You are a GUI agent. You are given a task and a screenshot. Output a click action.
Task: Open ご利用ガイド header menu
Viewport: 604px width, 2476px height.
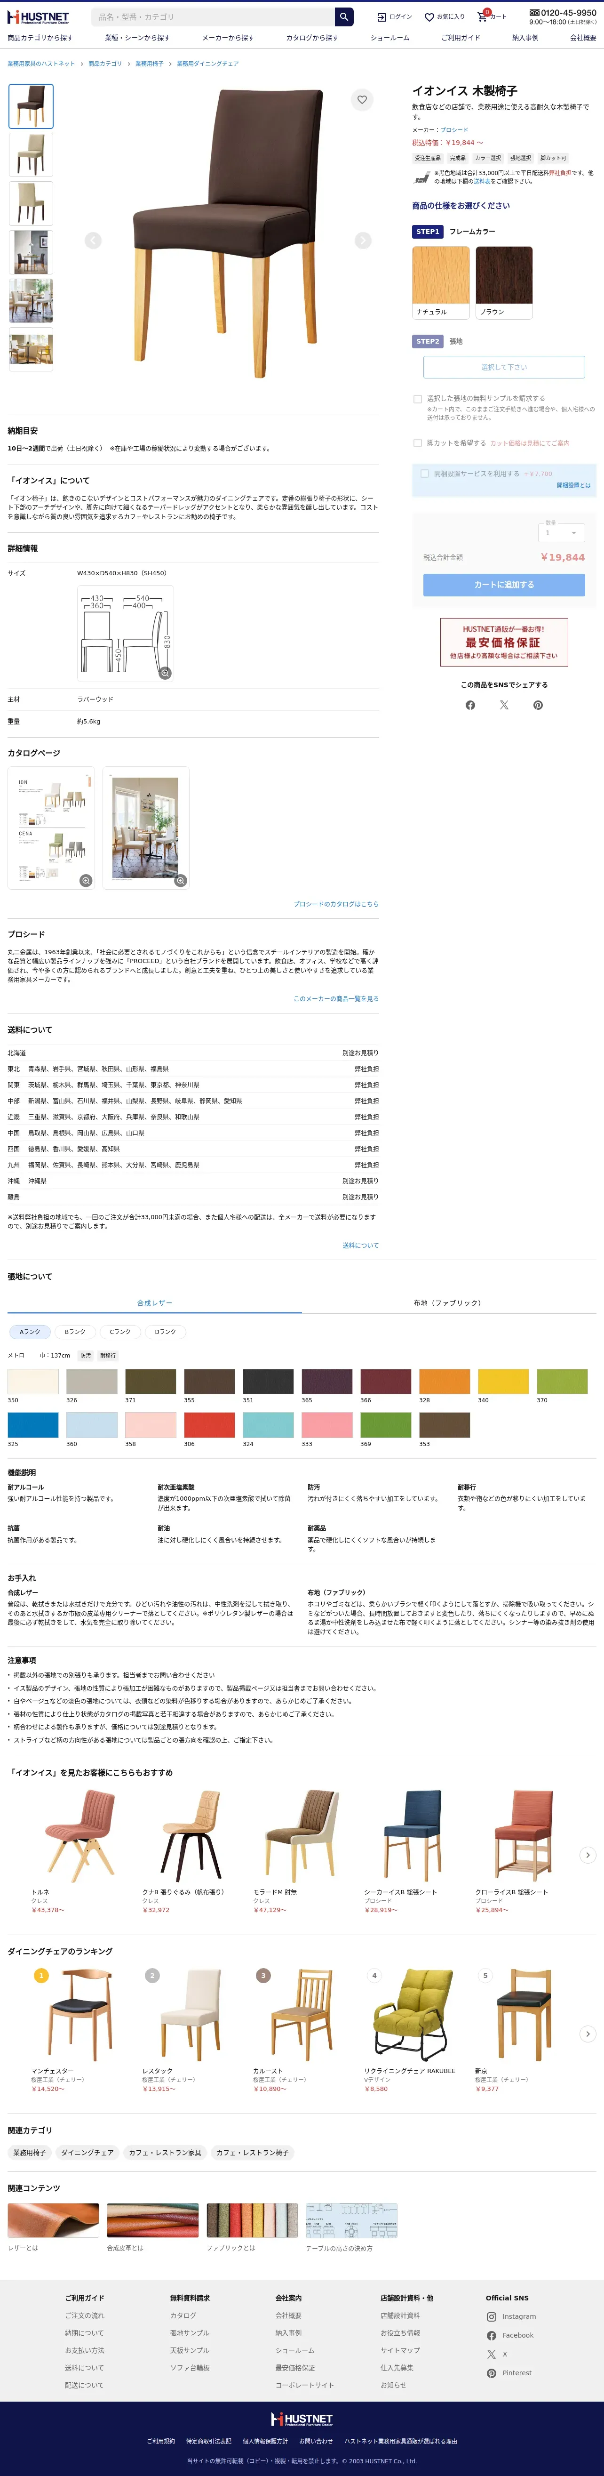click(461, 39)
